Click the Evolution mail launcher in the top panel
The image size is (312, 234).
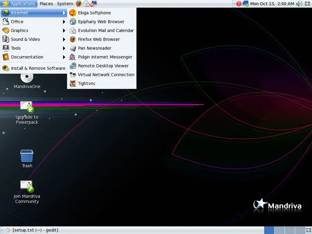click(86, 4)
